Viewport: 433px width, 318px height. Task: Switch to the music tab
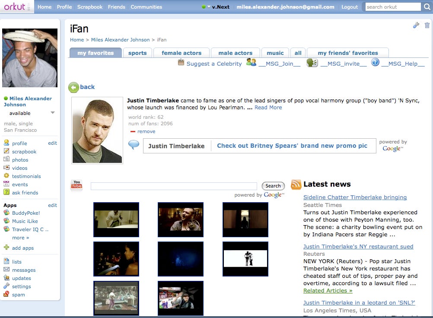pyautogui.click(x=275, y=53)
